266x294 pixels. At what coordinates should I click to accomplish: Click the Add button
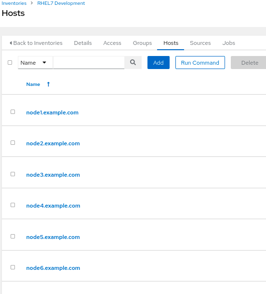[159, 62]
